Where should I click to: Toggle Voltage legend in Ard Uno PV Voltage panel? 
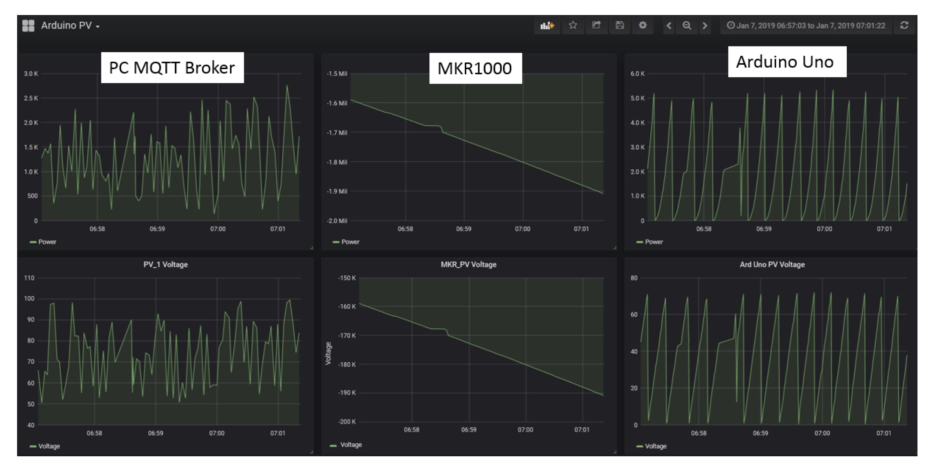[x=655, y=446]
